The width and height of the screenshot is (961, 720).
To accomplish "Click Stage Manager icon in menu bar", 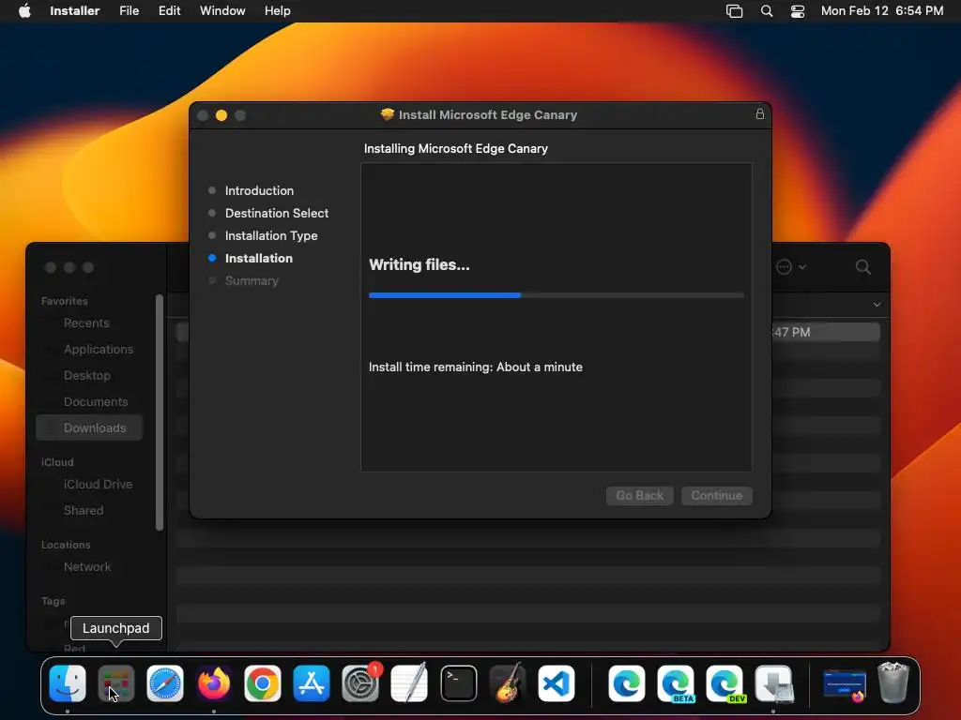I will pos(734,11).
